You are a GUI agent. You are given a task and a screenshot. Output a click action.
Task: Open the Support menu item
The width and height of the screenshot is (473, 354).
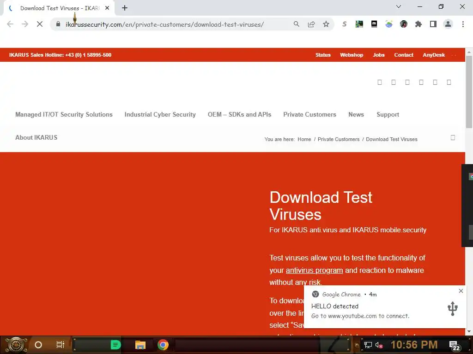pos(388,114)
